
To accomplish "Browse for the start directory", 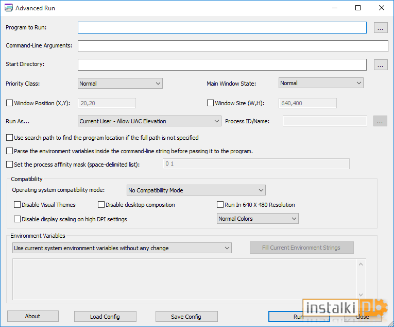I will pyautogui.click(x=381, y=64).
